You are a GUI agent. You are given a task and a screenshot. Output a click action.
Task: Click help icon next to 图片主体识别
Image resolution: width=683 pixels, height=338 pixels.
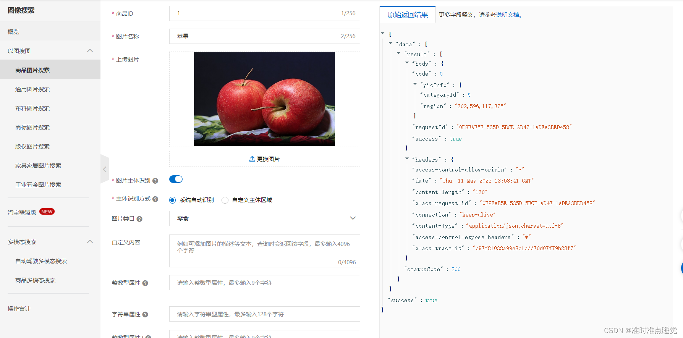pos(155,181)
